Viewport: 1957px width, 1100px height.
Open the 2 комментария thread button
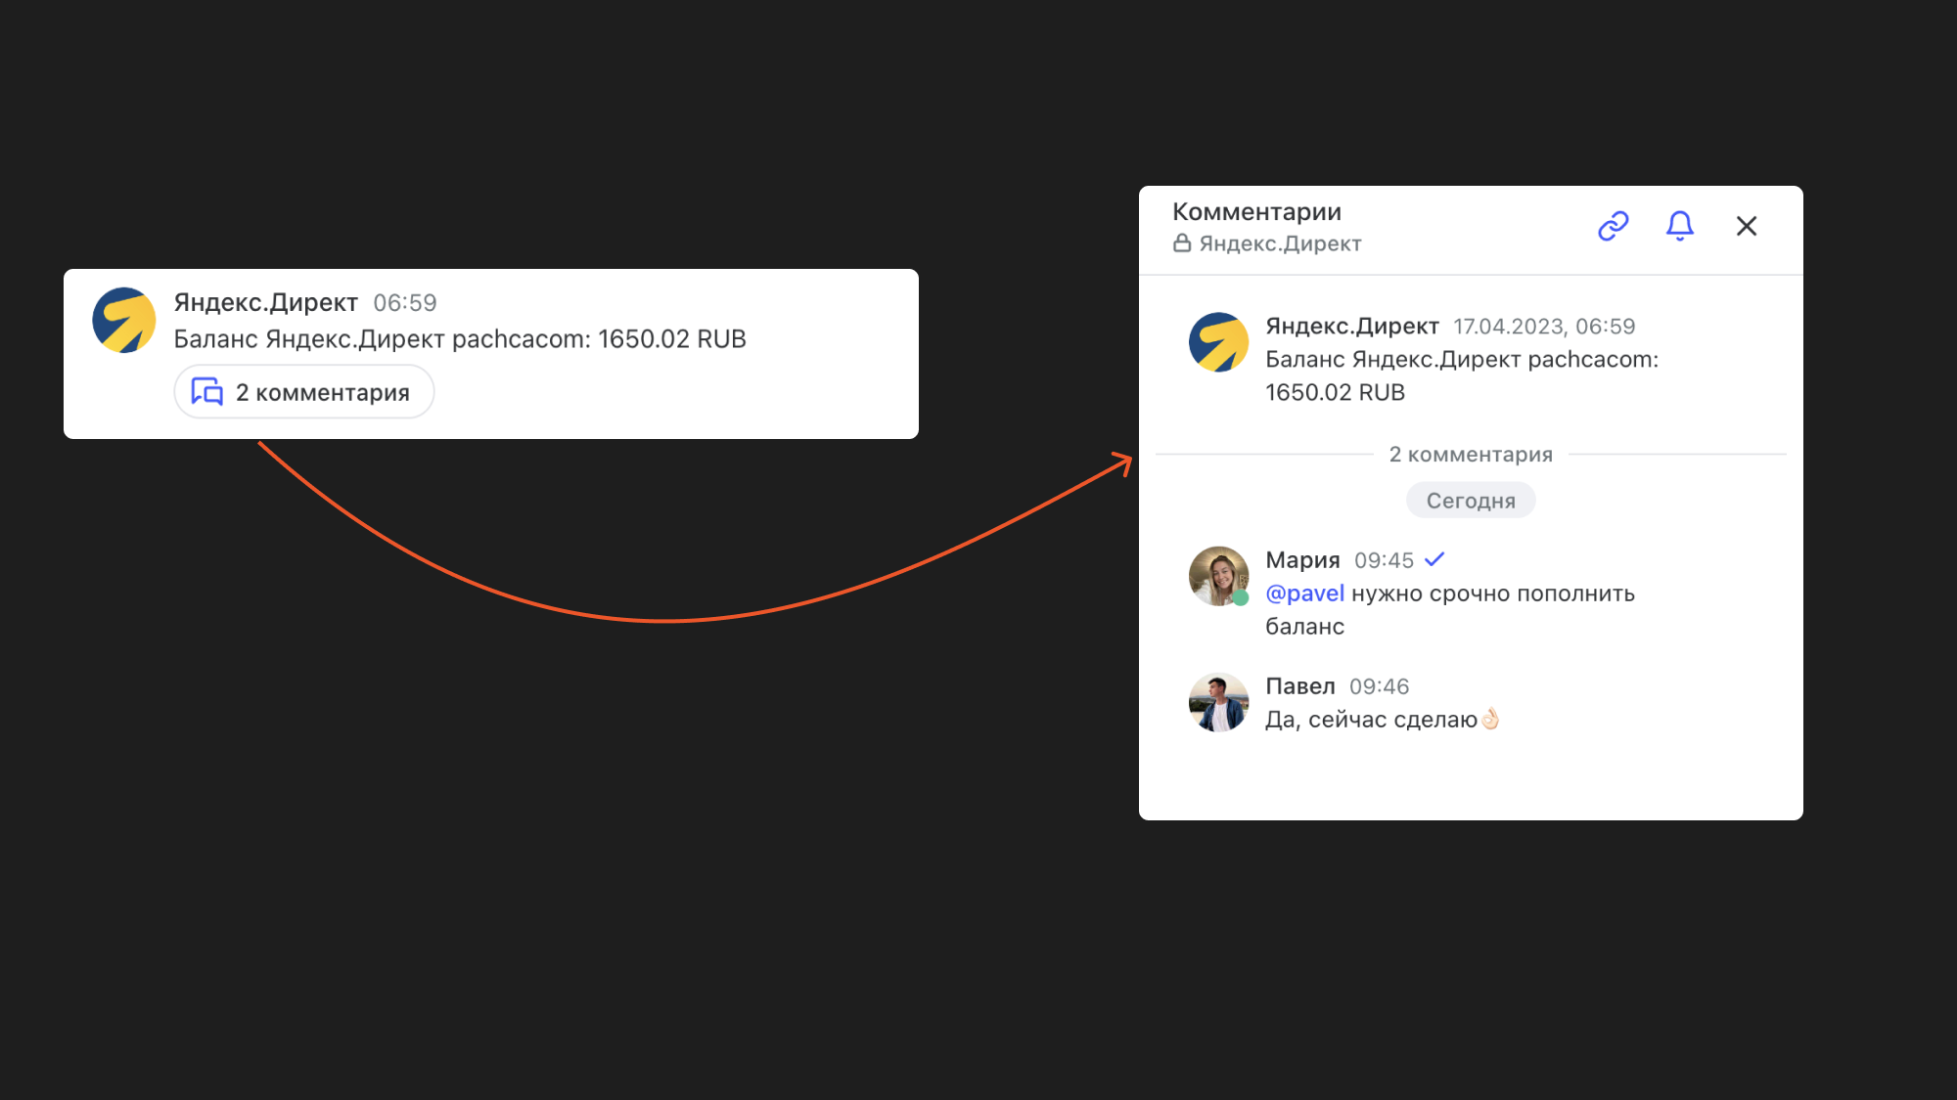click(304, 392)
